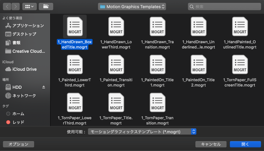Image resolution: width=264 pixels, height=151 pixels.
Task: Select the 1_PaintedOn_Title2.mogrt file icon
Action: pos(199,65)
